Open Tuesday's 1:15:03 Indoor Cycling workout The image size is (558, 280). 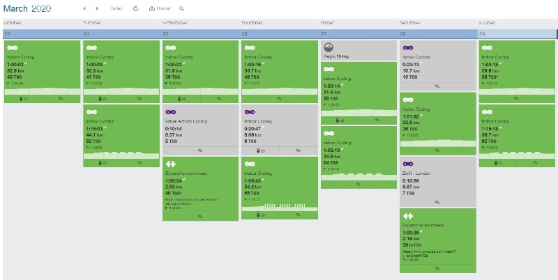coord(121,135)
